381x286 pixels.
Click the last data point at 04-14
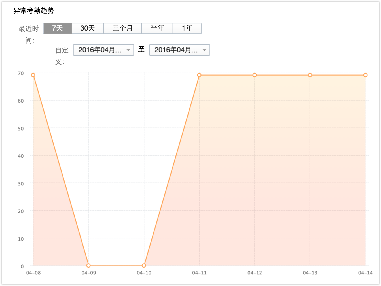coord(365,75)
